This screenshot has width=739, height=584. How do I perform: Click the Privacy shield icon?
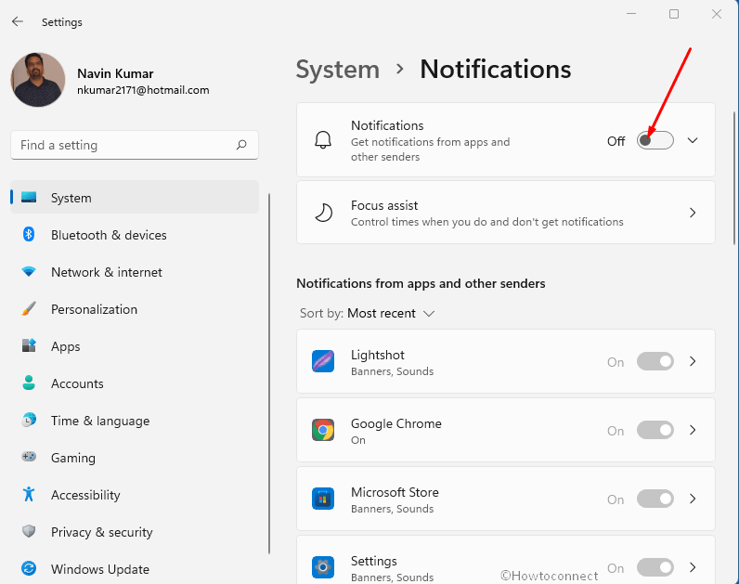pyautogui.click(x=29, y=531)
